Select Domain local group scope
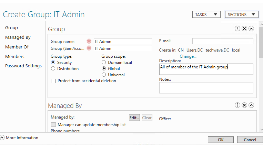 (x=104, y=63)
